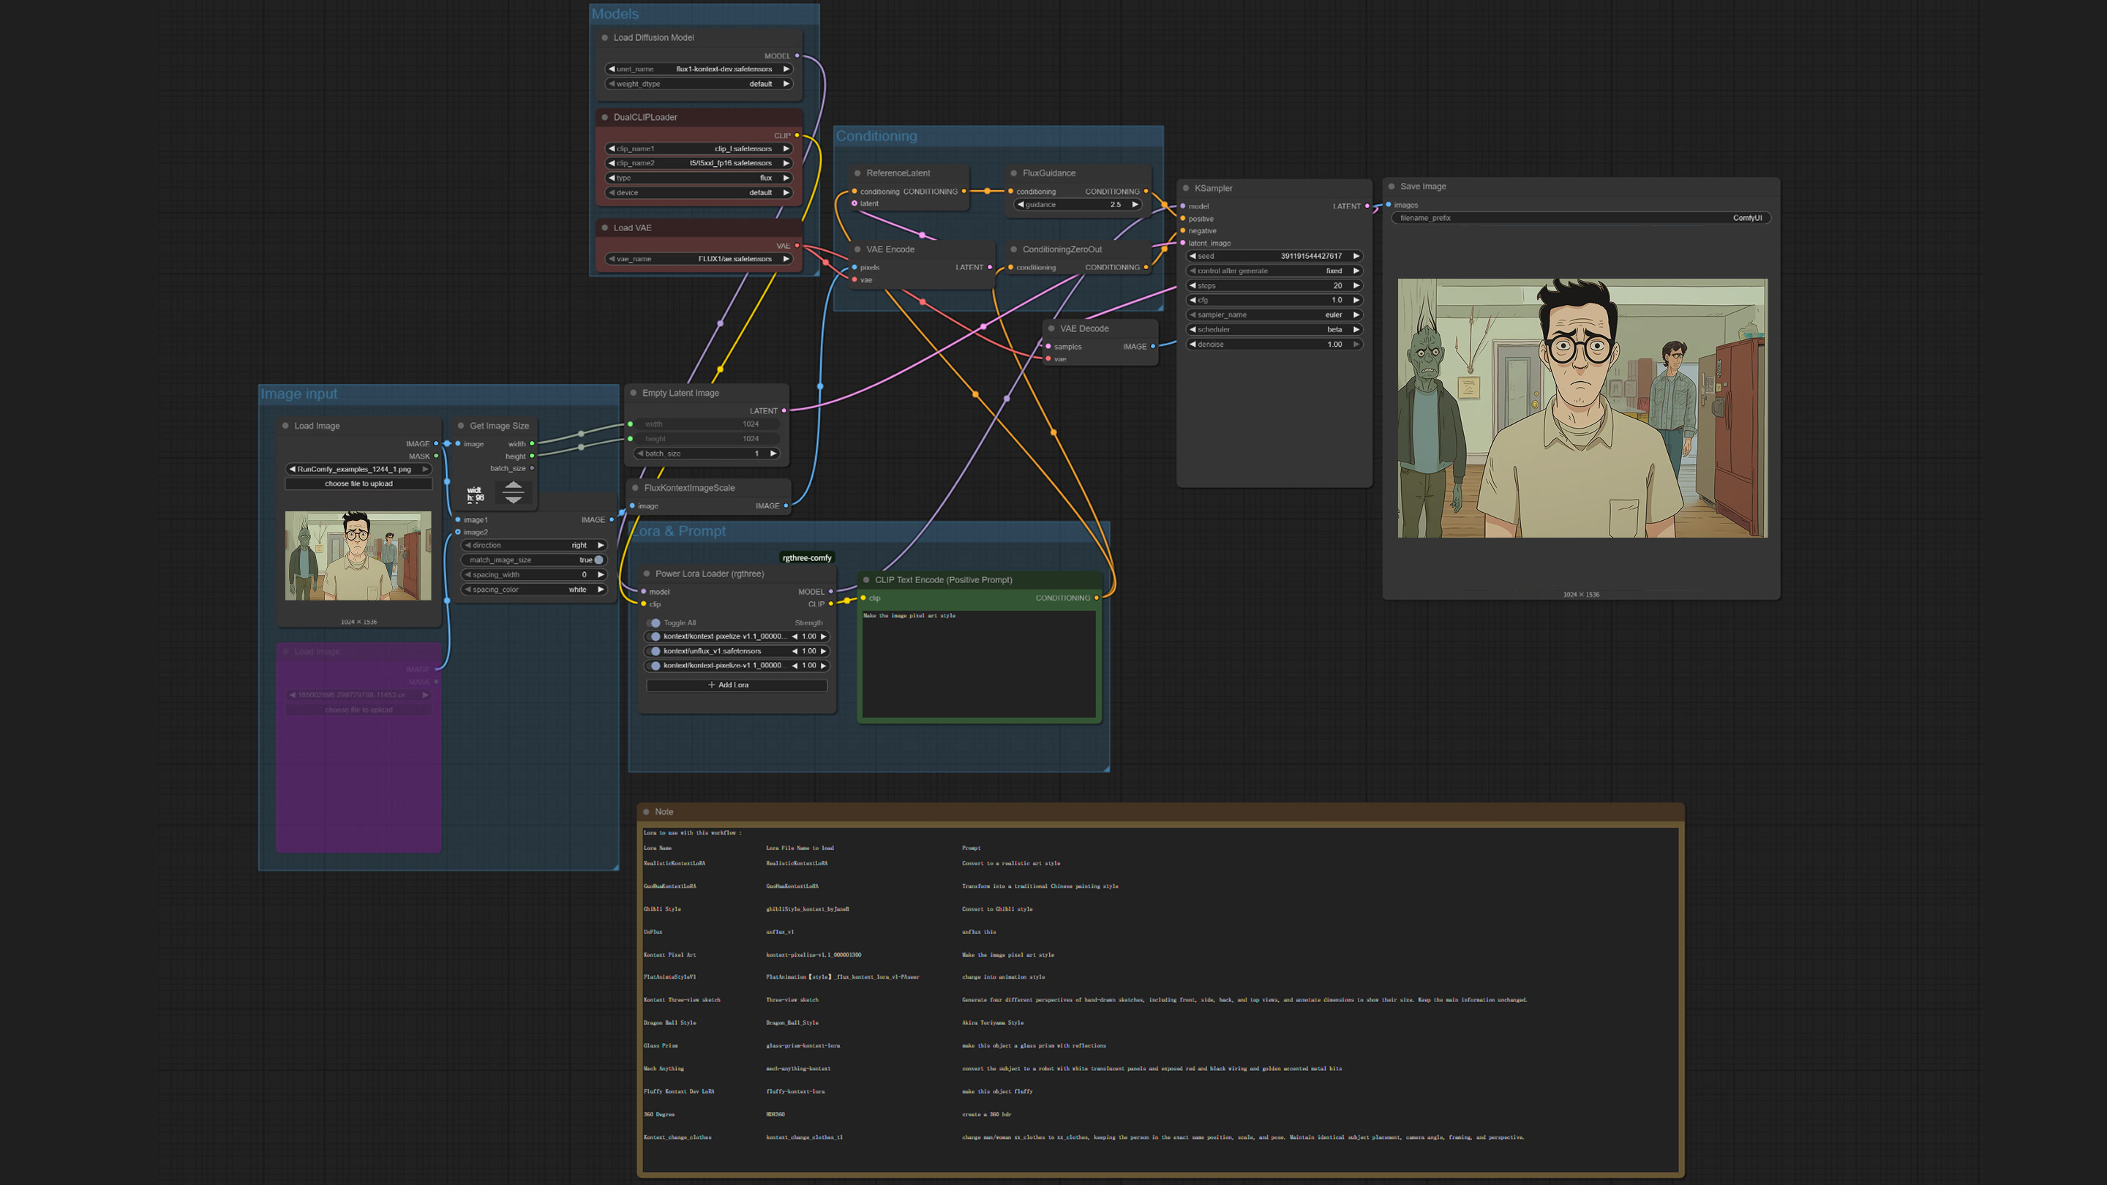
Task: Open the control after generate dropdown
Action: click(1274, 271)
